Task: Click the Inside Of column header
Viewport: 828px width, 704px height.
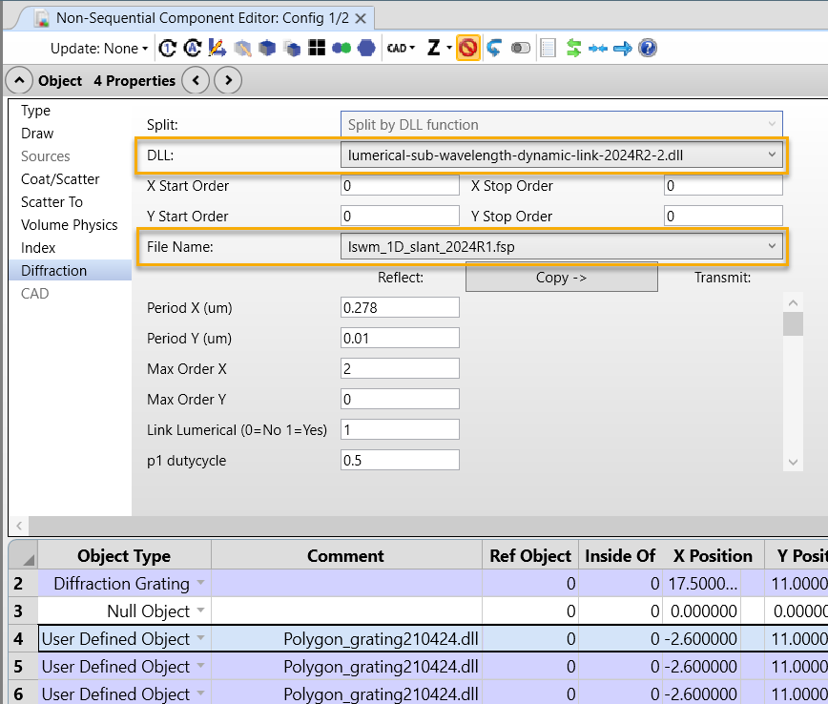Action: [620, 555]
